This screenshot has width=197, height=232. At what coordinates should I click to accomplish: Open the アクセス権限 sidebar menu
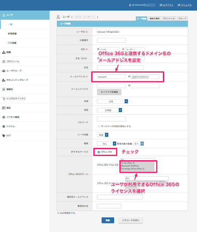(x=25, y=117)
